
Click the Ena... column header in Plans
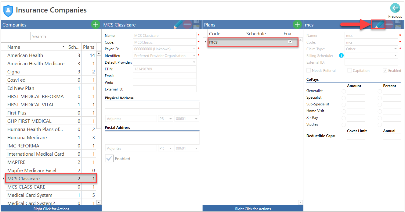point(290,34)
